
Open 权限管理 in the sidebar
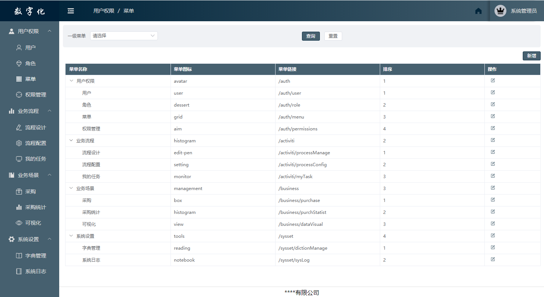pyautogui.click(x=35, y=95)
